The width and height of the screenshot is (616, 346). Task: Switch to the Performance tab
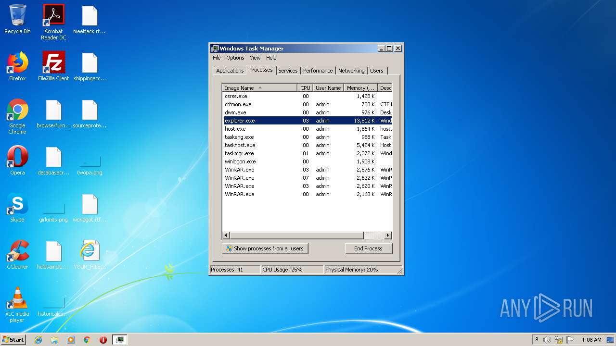point(318,71)
